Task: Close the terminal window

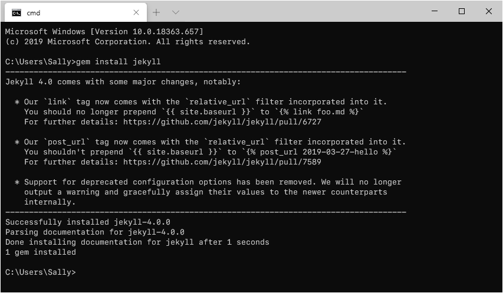Action: [x=488, y=11]
